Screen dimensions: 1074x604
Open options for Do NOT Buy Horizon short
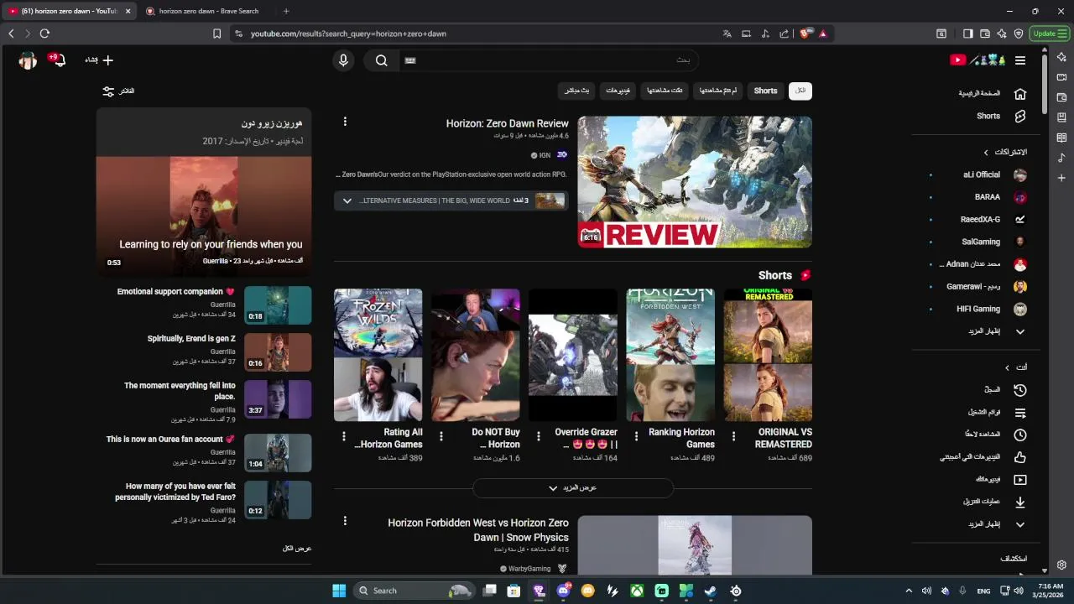coord(441,436)
